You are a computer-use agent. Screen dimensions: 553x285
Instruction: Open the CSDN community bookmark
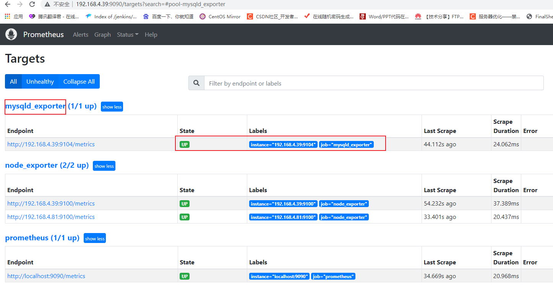point(272,16)
